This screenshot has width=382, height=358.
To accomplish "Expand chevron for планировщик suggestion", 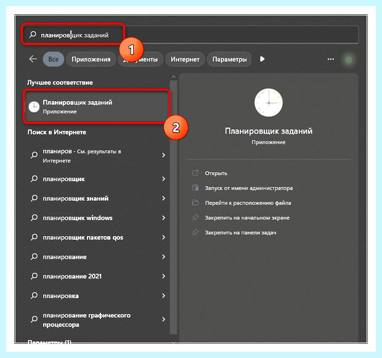I will [163, 179].
